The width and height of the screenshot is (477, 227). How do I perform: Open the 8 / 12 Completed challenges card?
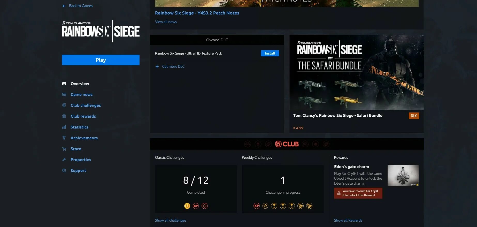pyautogui.click(x=196, y=189)
